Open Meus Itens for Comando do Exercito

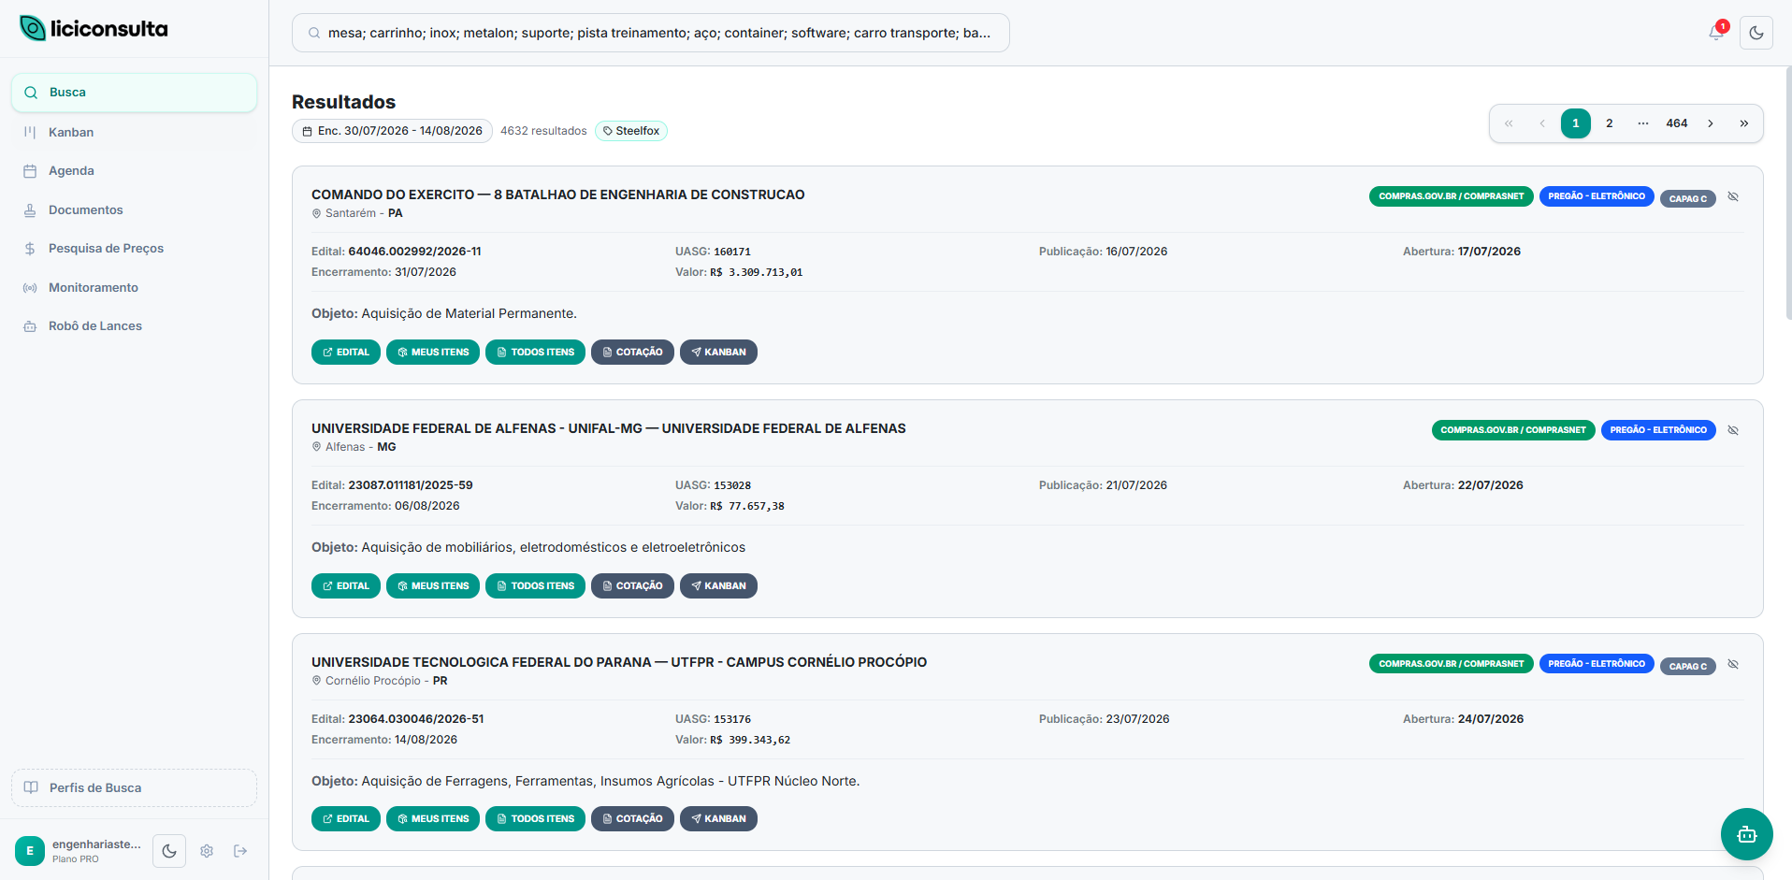click(433, 353)
